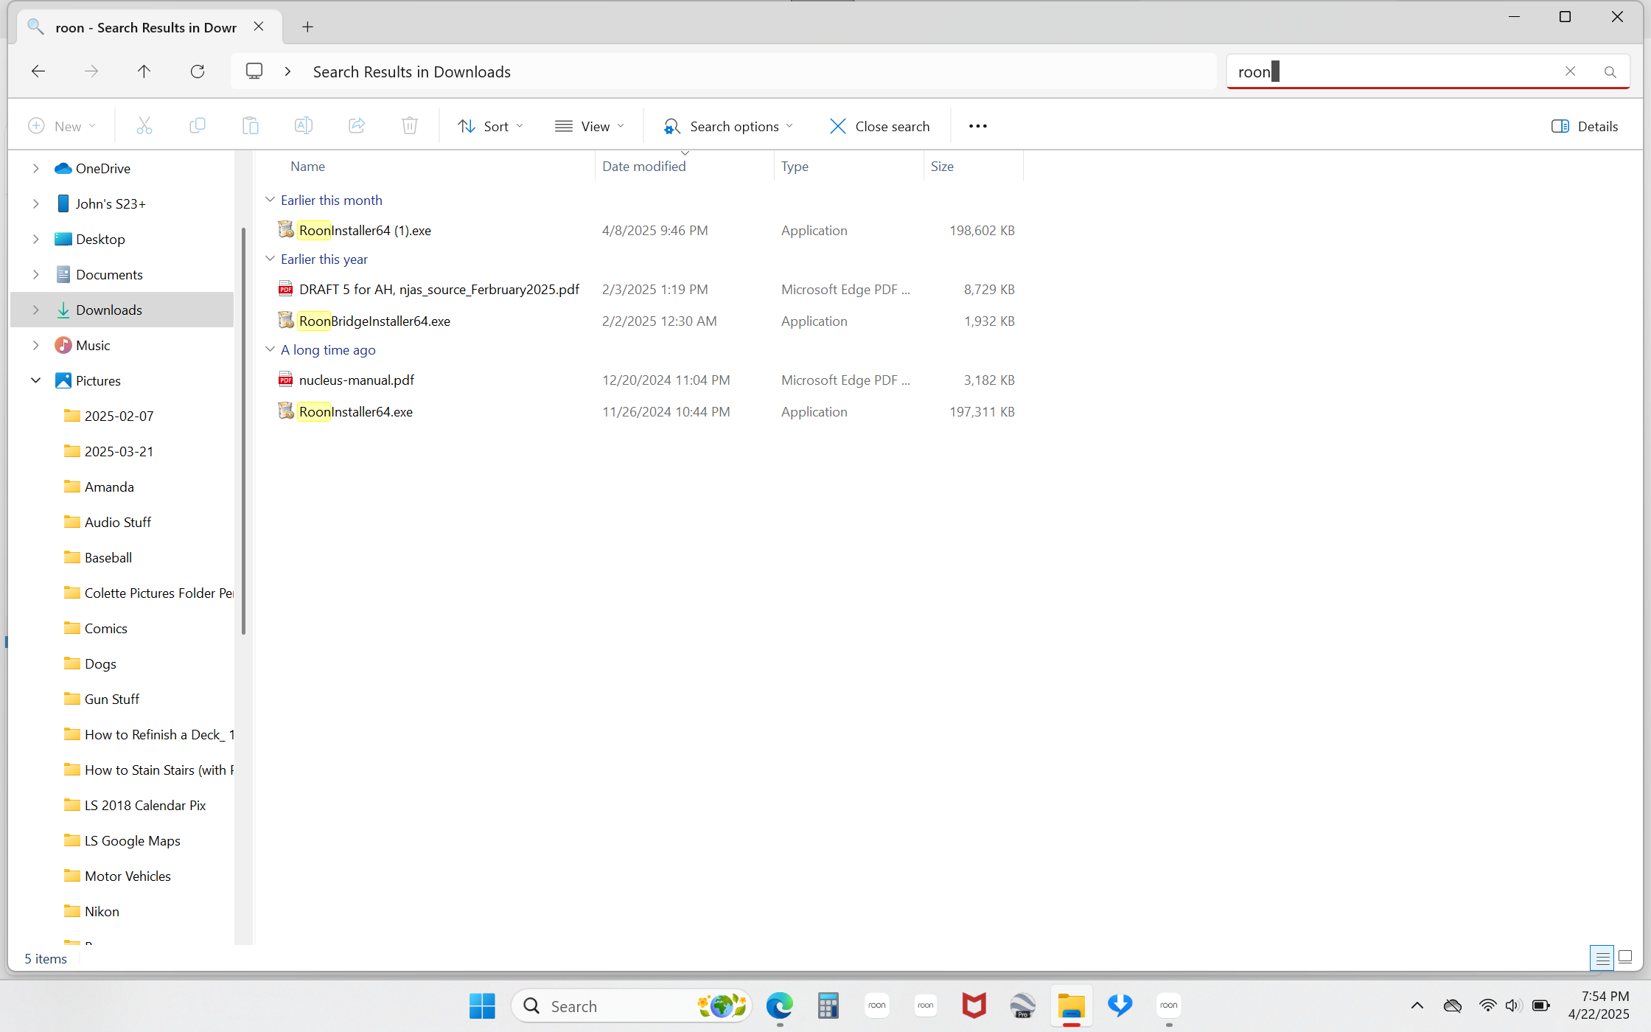
Task: Add a new tab
Action: (x=307, y=27)
